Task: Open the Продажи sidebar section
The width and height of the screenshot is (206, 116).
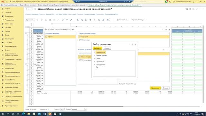Action: [x=8, y=28]
